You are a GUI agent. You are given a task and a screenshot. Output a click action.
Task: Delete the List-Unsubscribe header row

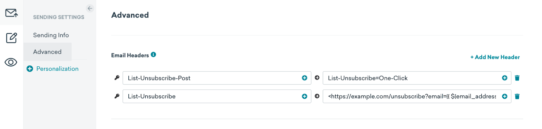pyautogui.click(x=517, y=96)
